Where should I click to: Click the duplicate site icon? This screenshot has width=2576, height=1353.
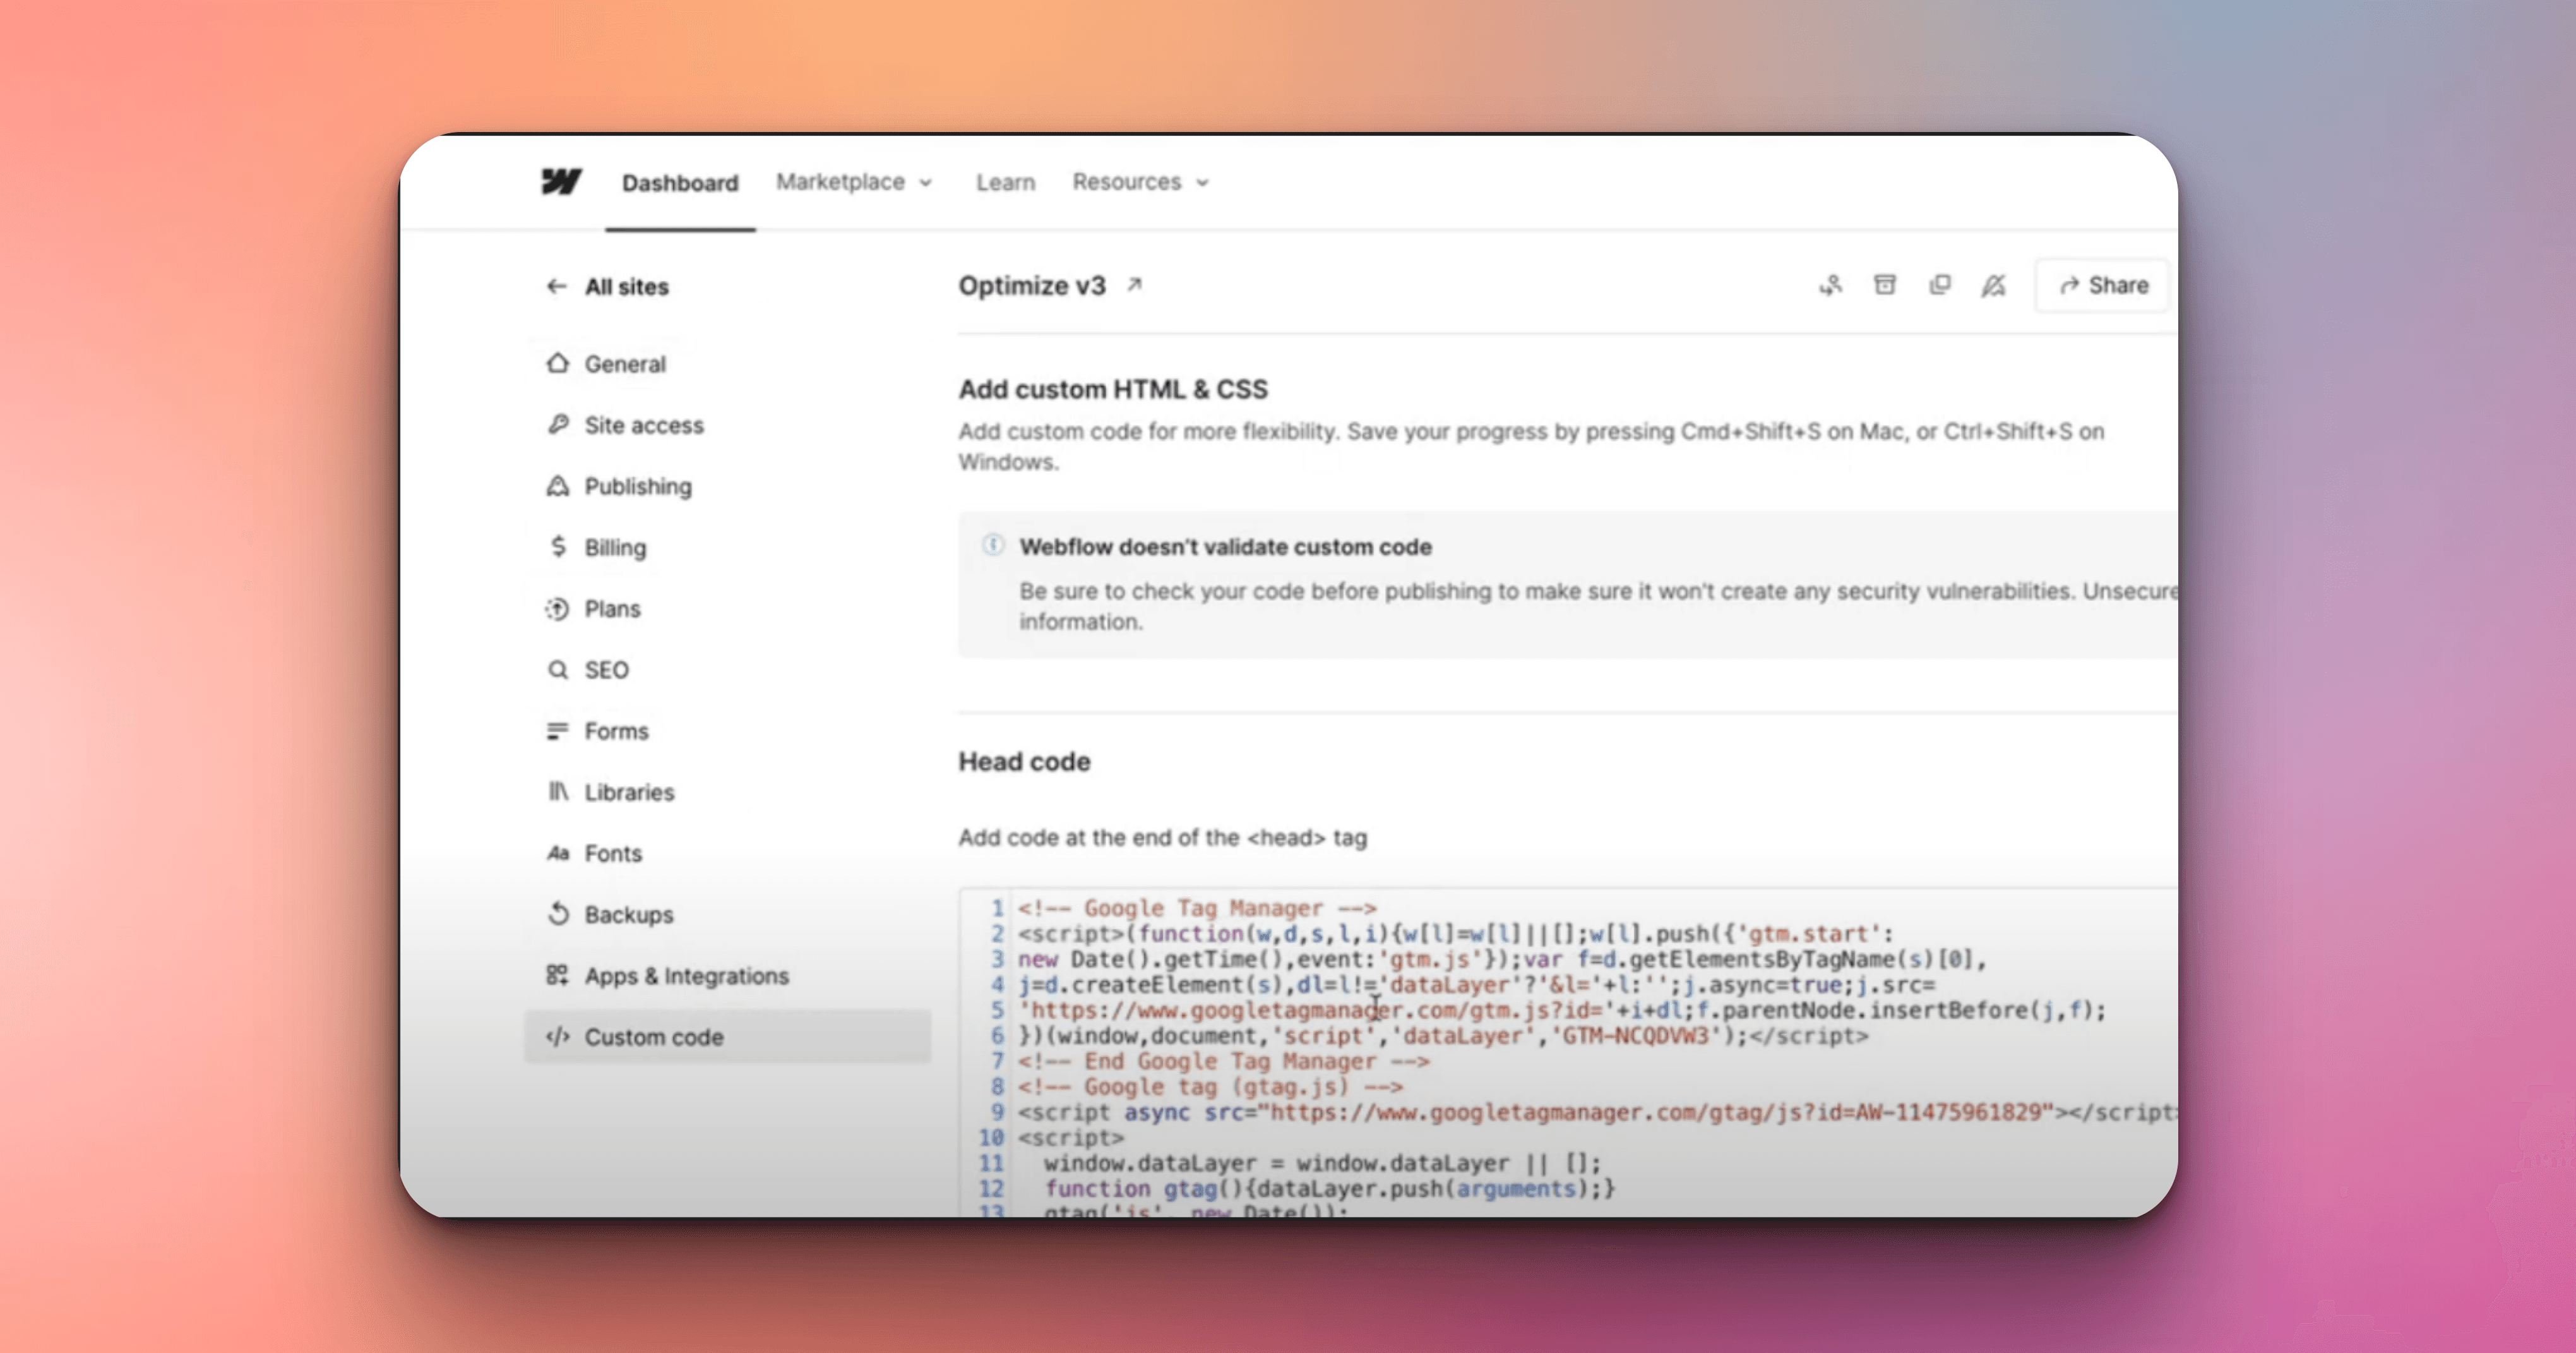click(1940, 286)
